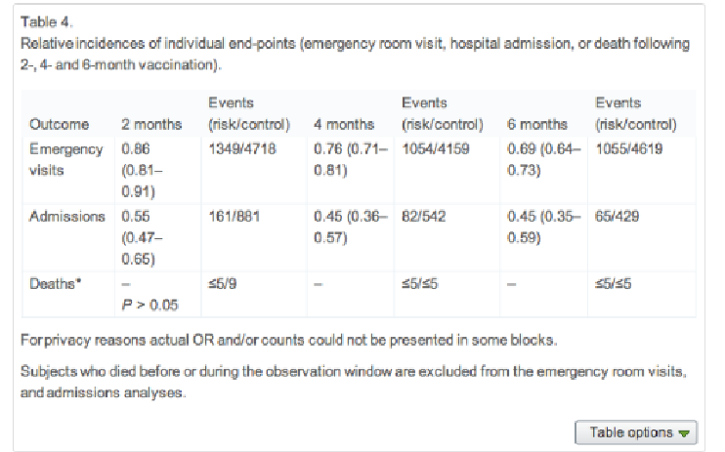
Task: Click the P > 0.05 text
Action: click(149, 302)
